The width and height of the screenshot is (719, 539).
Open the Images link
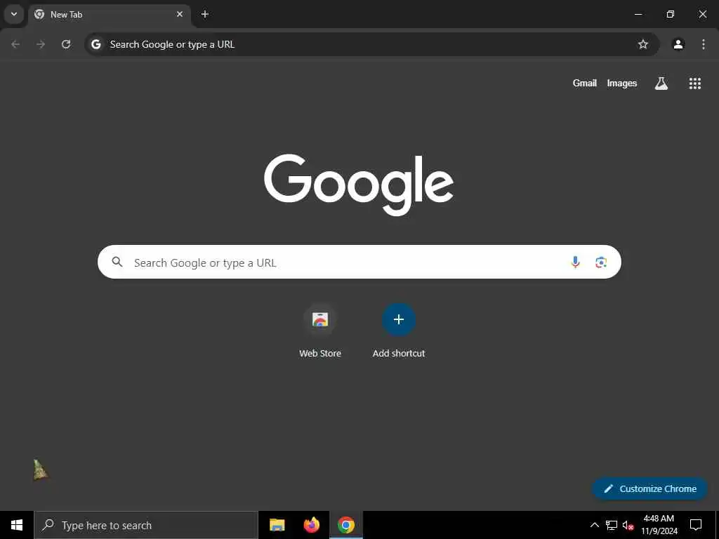coord(622,83)
